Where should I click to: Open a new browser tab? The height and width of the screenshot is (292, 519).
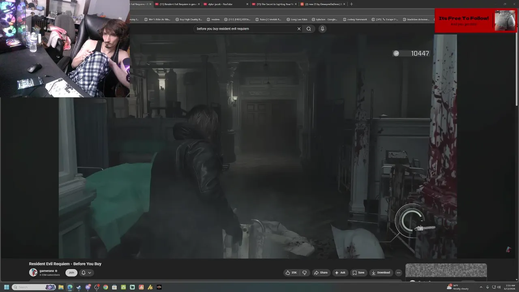[x=352, y=4]
